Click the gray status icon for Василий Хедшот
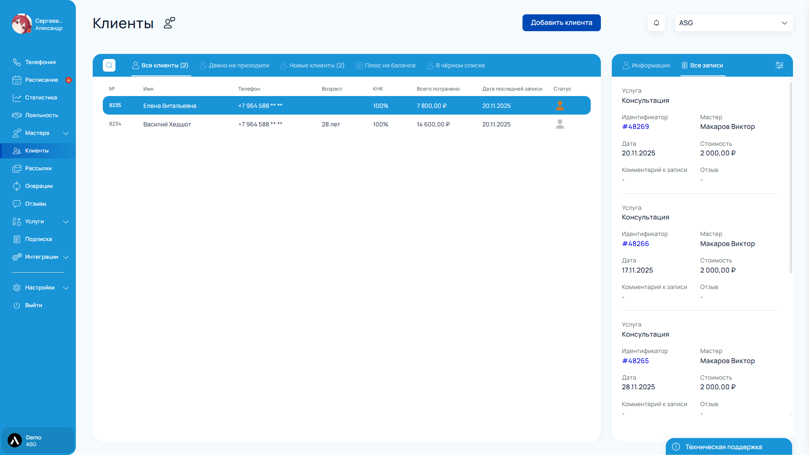 click(x=560, y=124)
